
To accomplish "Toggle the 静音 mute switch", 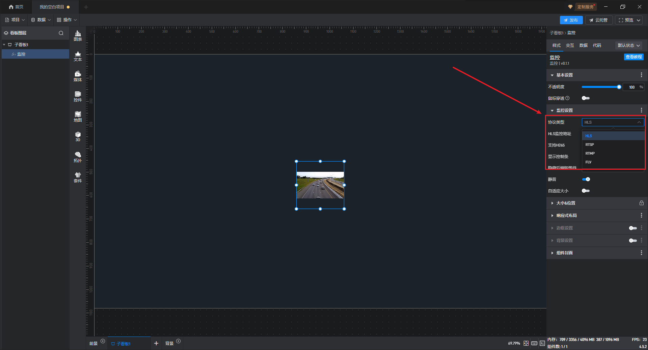I will 586,180.
